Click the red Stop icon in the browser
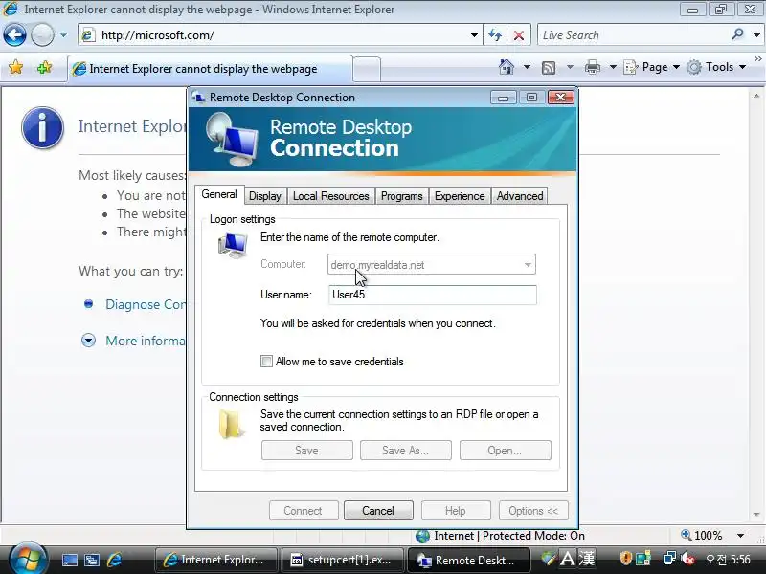 [x=519, y=35]
